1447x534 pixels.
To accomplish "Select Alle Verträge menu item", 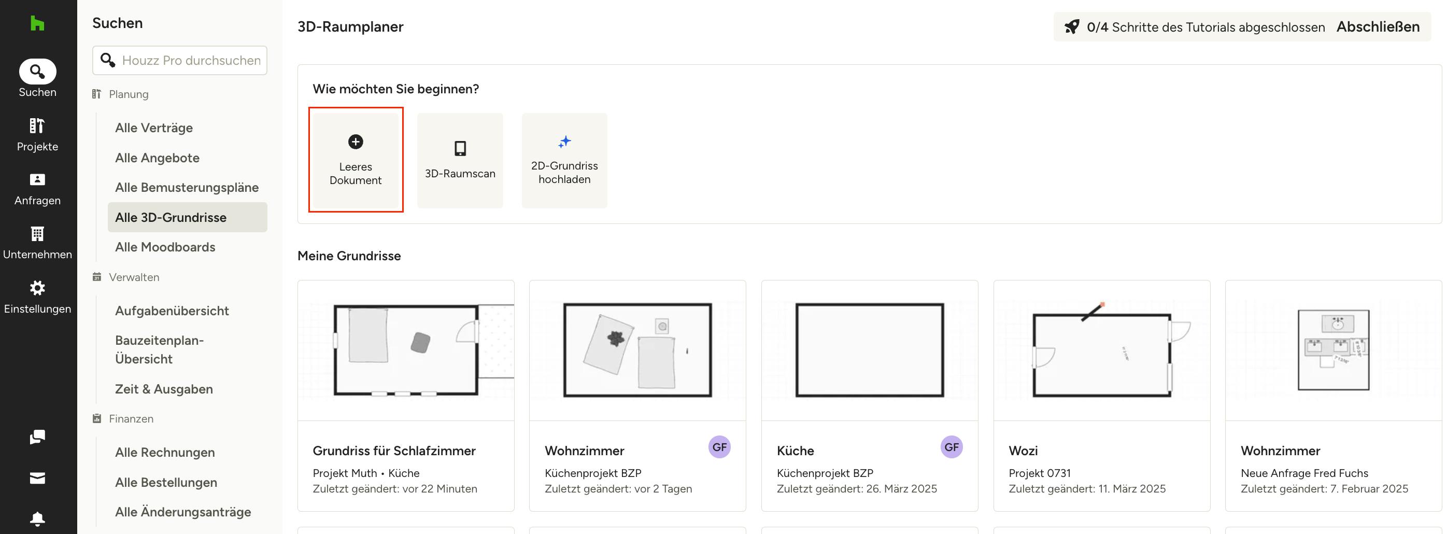I will [154, 128].
